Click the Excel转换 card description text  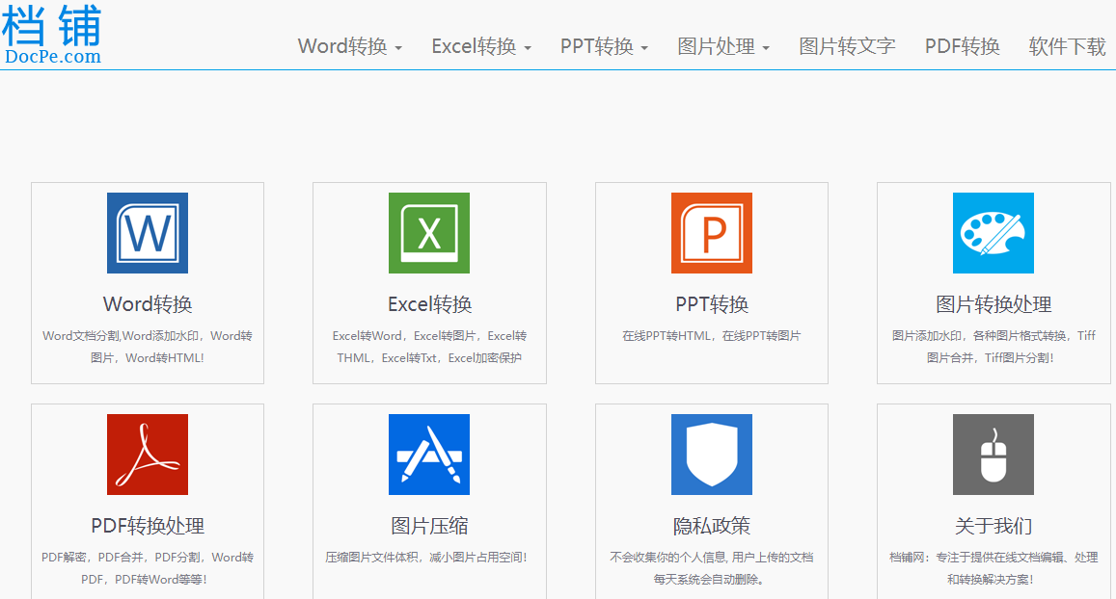tap(429, 347)
